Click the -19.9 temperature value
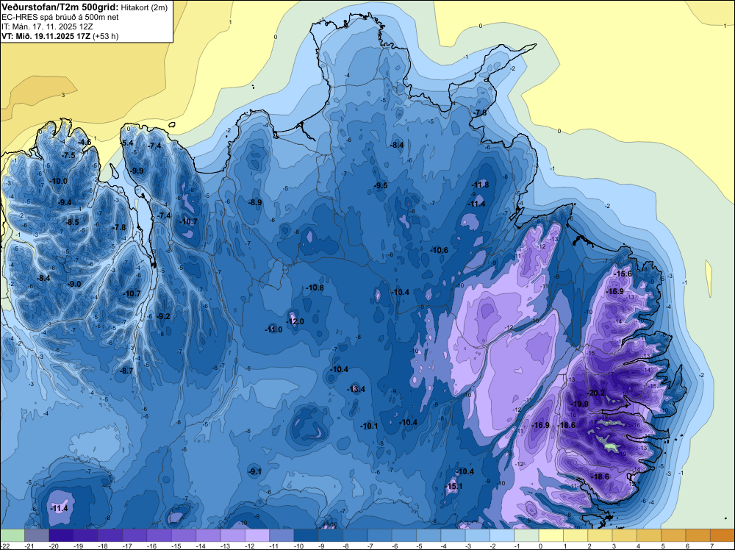Viewport: 735px width, 550px height. pos(579,404)
